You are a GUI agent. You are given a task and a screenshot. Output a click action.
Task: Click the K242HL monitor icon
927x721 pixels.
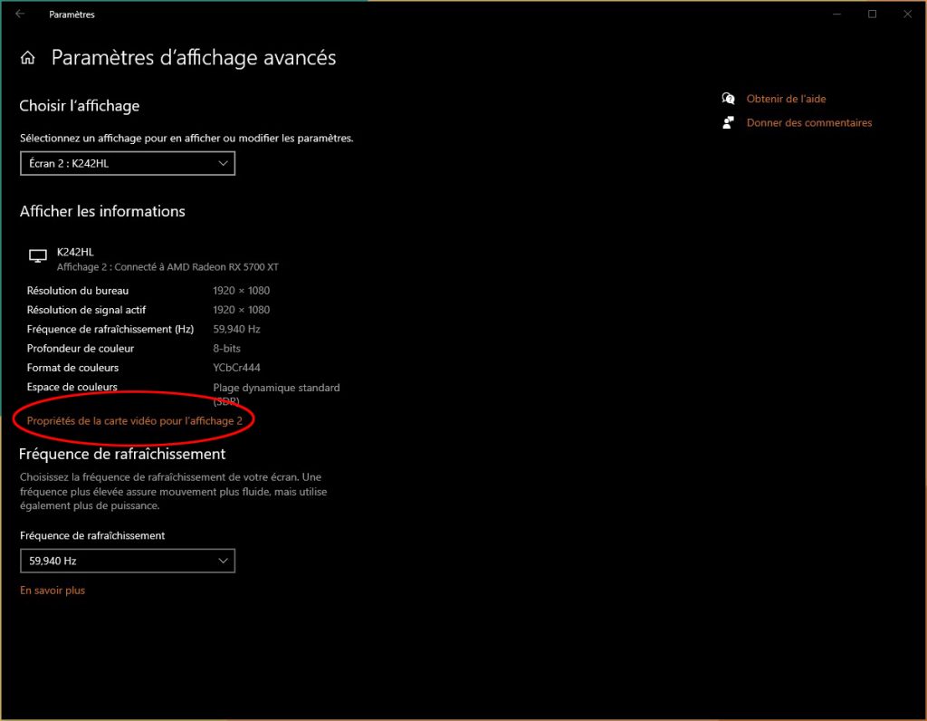point(38,257)
